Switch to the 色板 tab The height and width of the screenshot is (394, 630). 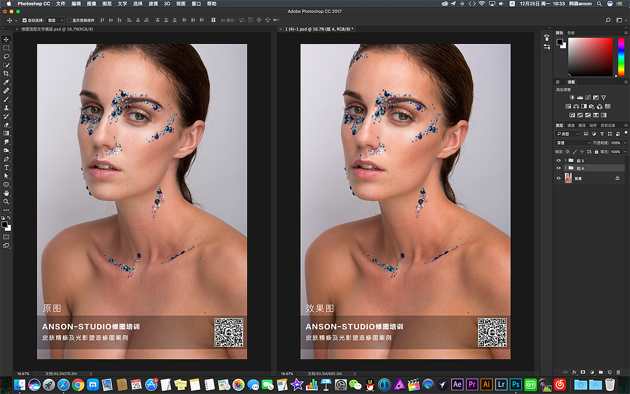coord(571,33)
